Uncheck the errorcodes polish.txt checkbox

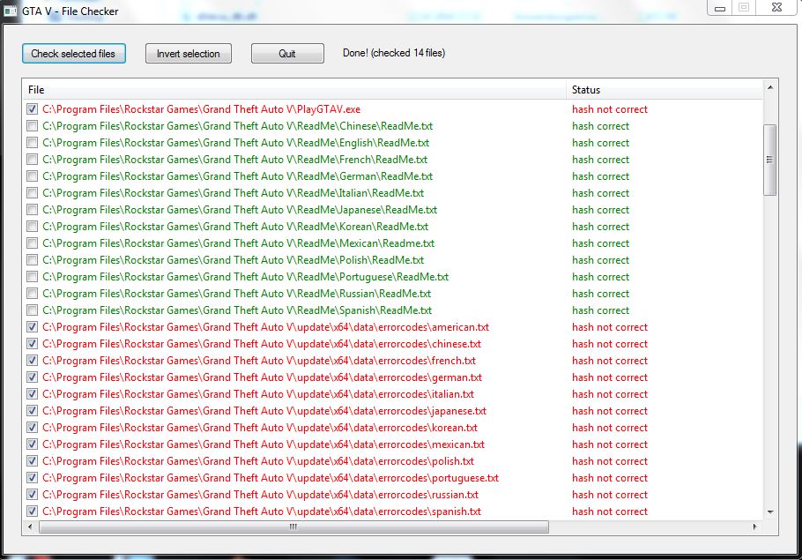pos(33,461)
